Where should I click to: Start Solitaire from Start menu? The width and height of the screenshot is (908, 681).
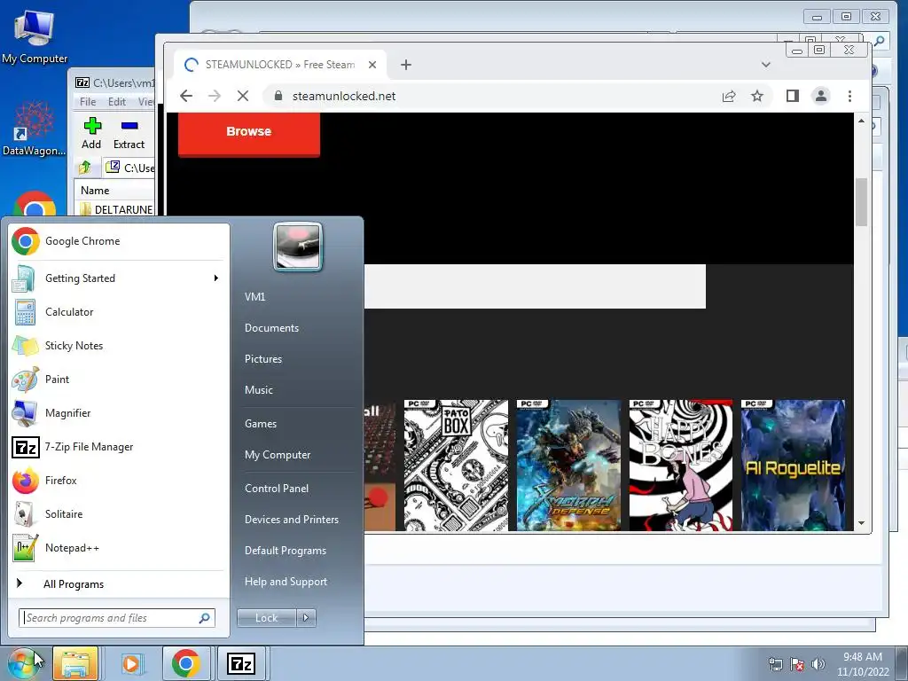pyautogui.click(x=119, y=514)
